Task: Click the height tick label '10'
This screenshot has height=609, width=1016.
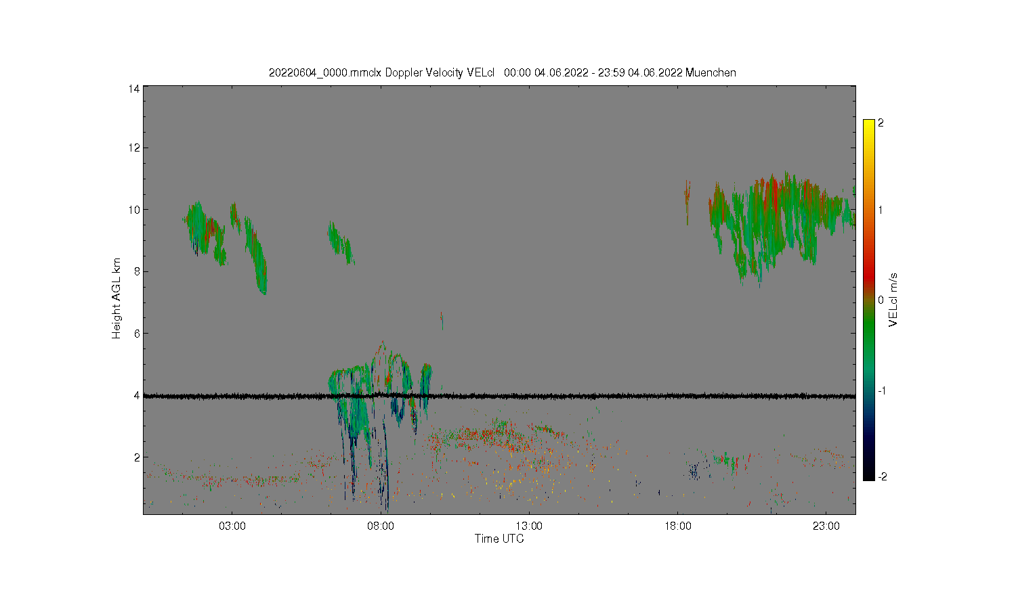Action: tap(134, 210)
